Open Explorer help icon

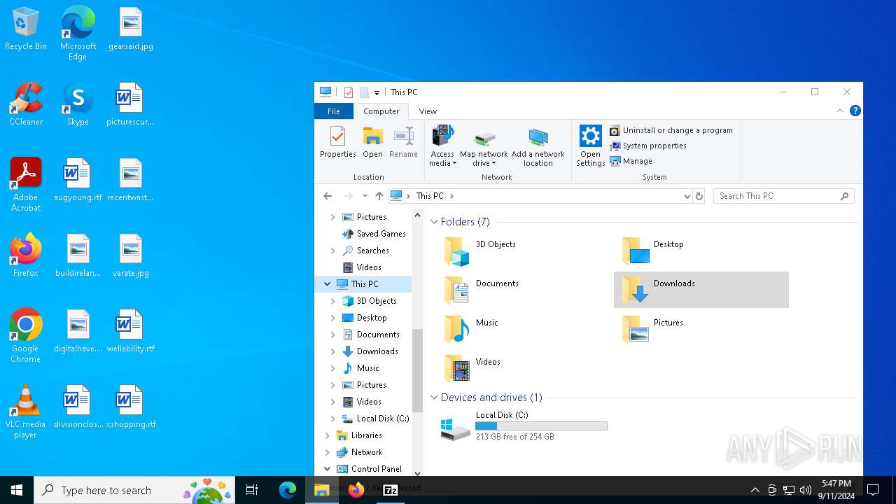coord(855,111)
